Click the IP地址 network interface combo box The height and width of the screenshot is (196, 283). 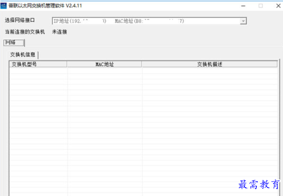click(149, 21)
